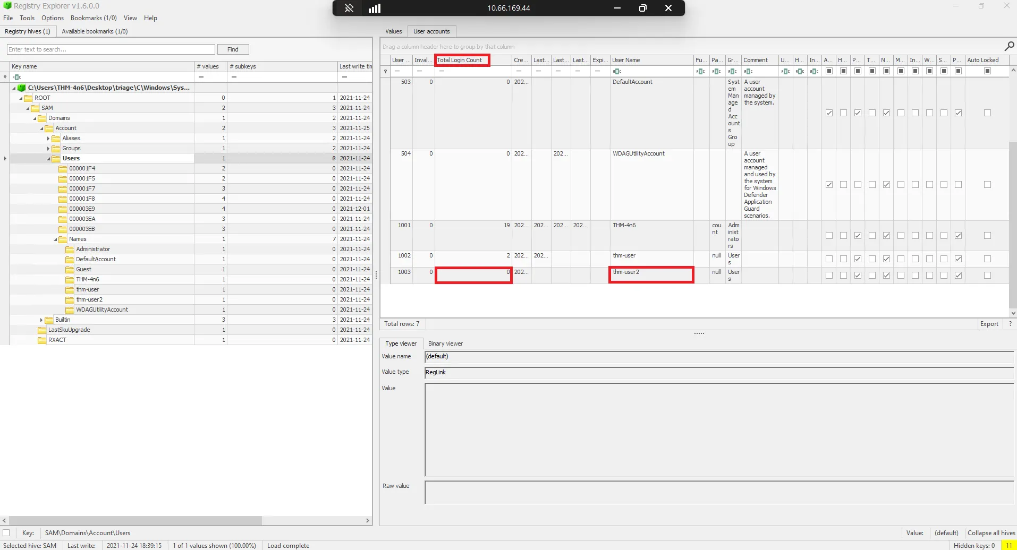1017x550 pixels.
Task: Sort by the User Name column header
Action: click(x=652, y=60)
